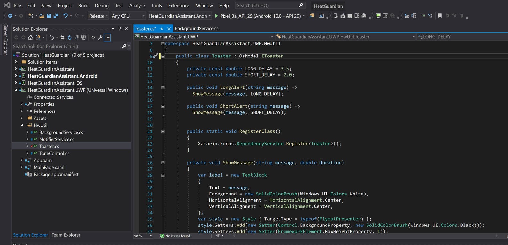508x245 pixels.
Task: Click the Undo arrow in the toolbar
Action: tap(65, 16)
